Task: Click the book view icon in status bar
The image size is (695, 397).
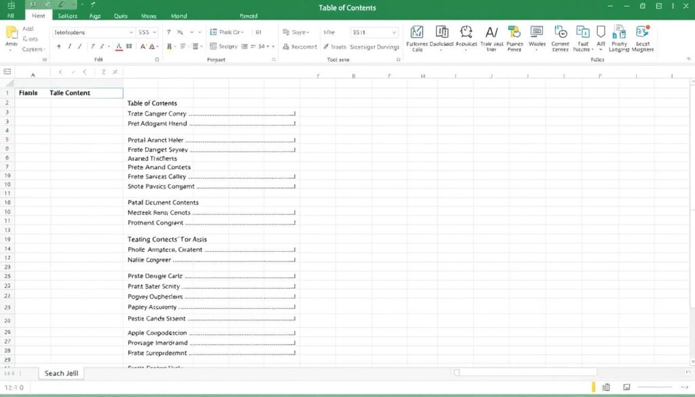Action: pos(606,387)
